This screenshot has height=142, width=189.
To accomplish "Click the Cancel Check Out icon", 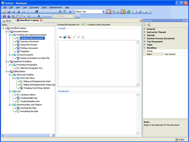I will click(x=150, y=12).
